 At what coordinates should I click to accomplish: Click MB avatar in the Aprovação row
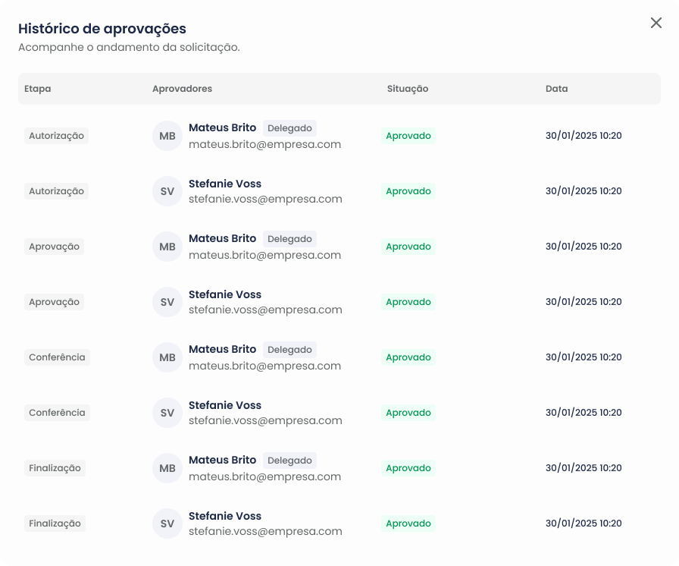167,247
